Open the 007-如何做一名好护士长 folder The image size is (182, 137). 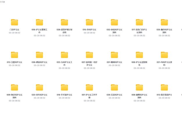90,55
